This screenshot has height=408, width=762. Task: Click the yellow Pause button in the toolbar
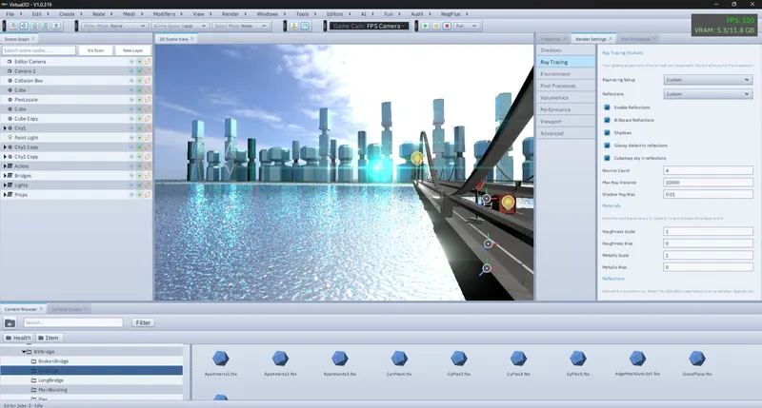[x=436, y=26]
